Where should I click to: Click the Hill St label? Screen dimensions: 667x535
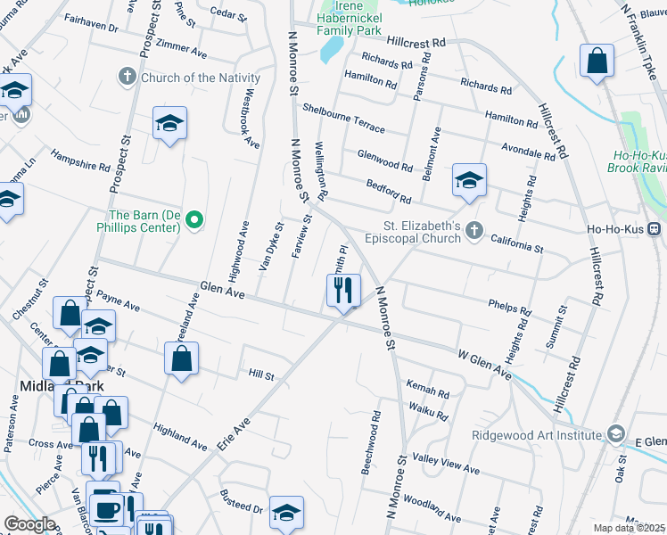pyautogui.click(x=261, y=374)
